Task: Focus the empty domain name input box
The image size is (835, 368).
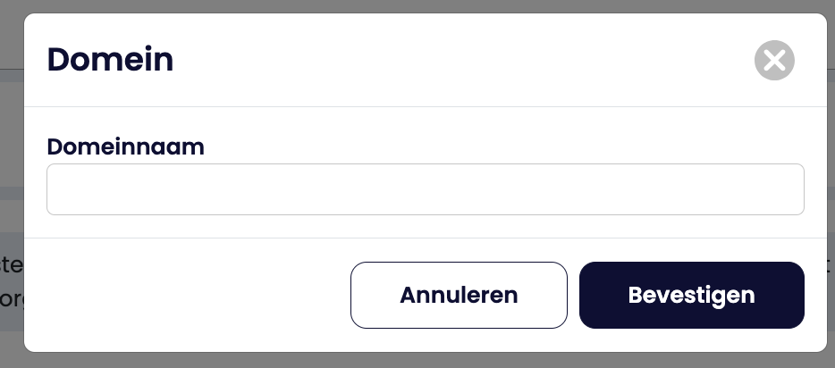Action: [425, 189]
